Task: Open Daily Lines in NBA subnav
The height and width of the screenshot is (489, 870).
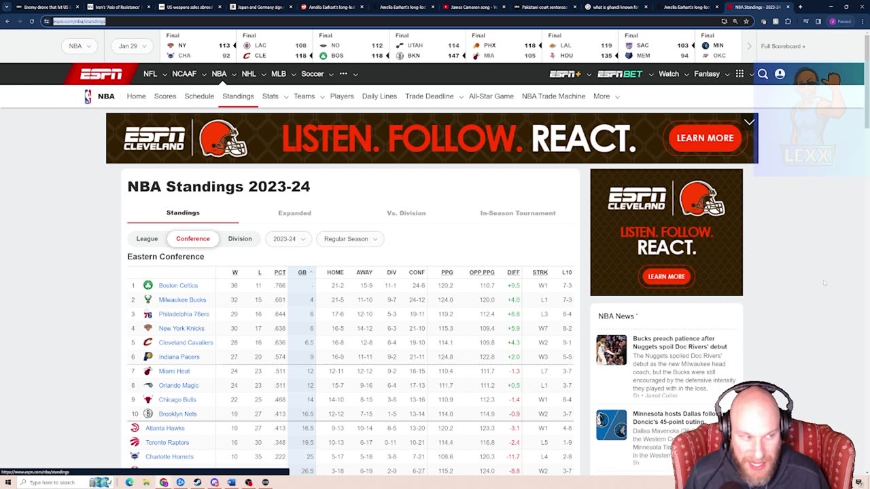Action: [379, 96]
